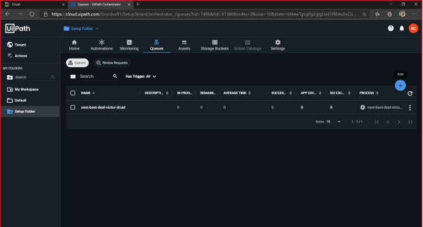
Task: Open the RC user avatar menu
Action: 413,28
